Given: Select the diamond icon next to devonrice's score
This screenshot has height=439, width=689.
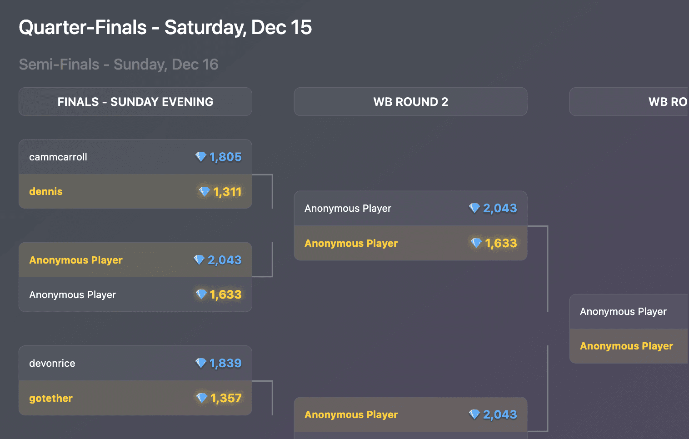Looking at the screenshot, I should [201, 363].
